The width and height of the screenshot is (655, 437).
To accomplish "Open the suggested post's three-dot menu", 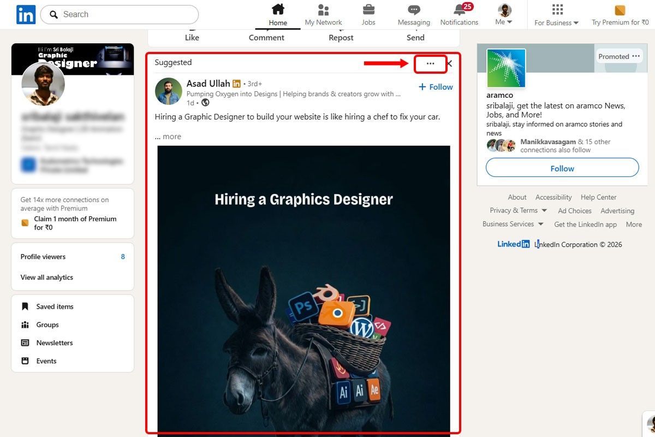I will tap(431, 64).
